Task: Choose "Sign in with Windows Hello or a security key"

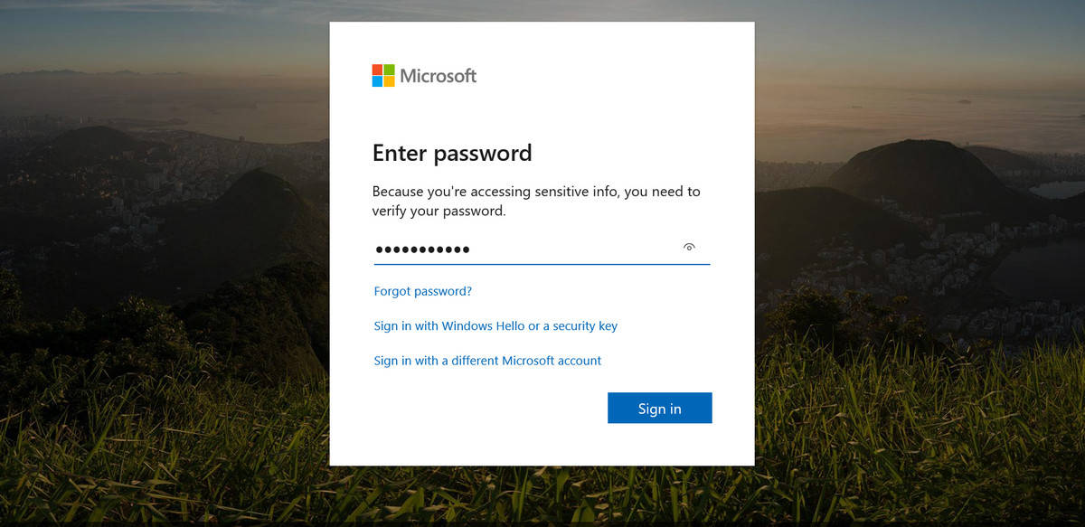Action: [495, 325]
